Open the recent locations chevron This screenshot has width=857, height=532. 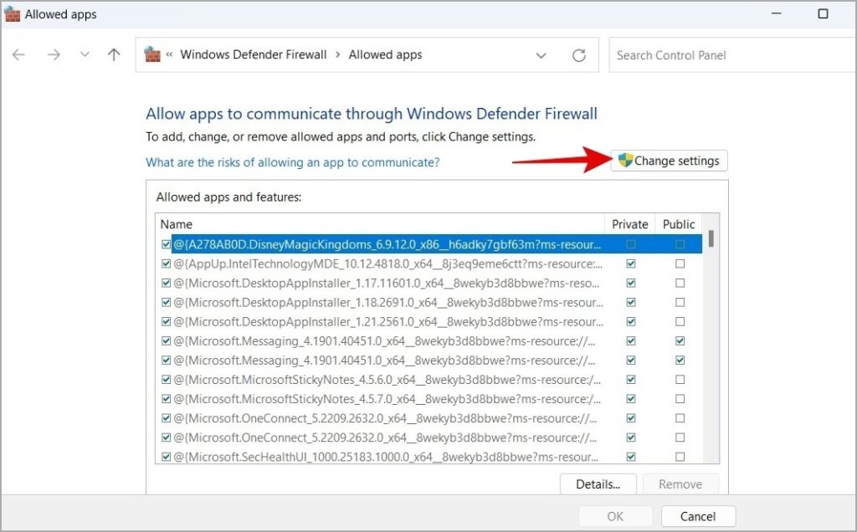pyautogui.click(x=85, y=54)
